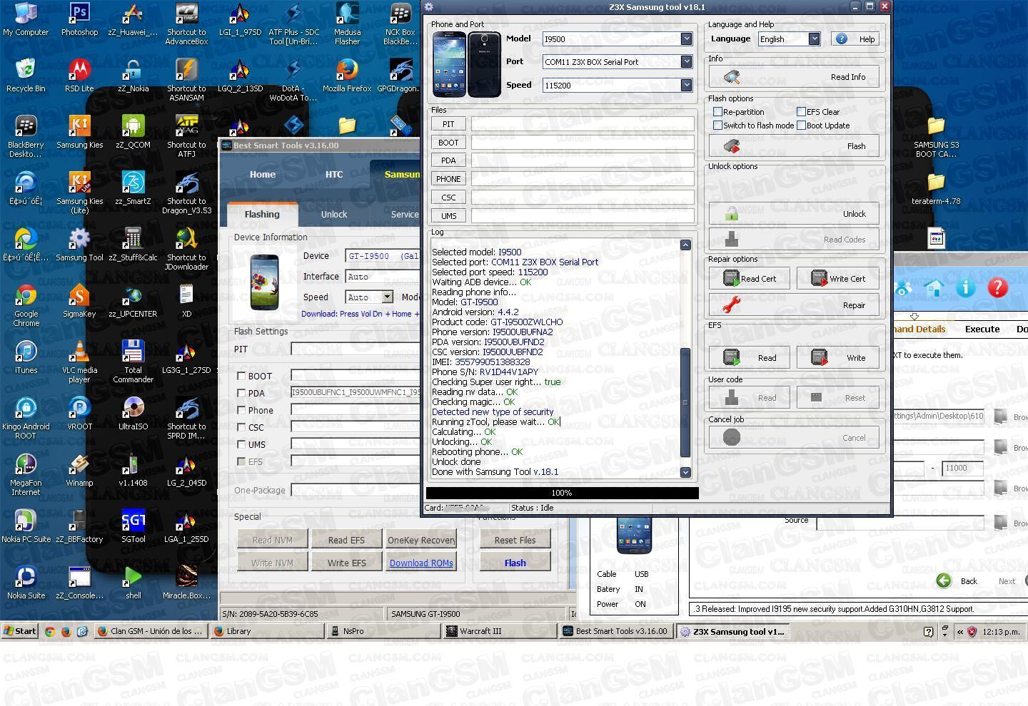Viewport: 1028px width, 706px height.
Task: Open iTunes desktop shortcut
Action: click(x=26, y=357)
